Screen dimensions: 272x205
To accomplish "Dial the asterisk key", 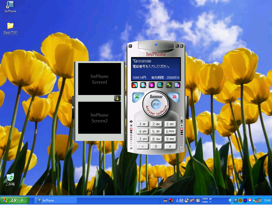I will (x=143, y=146).
